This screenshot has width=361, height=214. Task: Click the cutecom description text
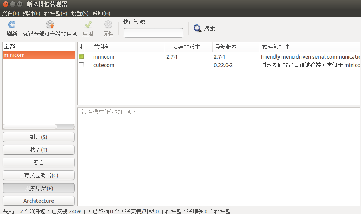(310, 65)
